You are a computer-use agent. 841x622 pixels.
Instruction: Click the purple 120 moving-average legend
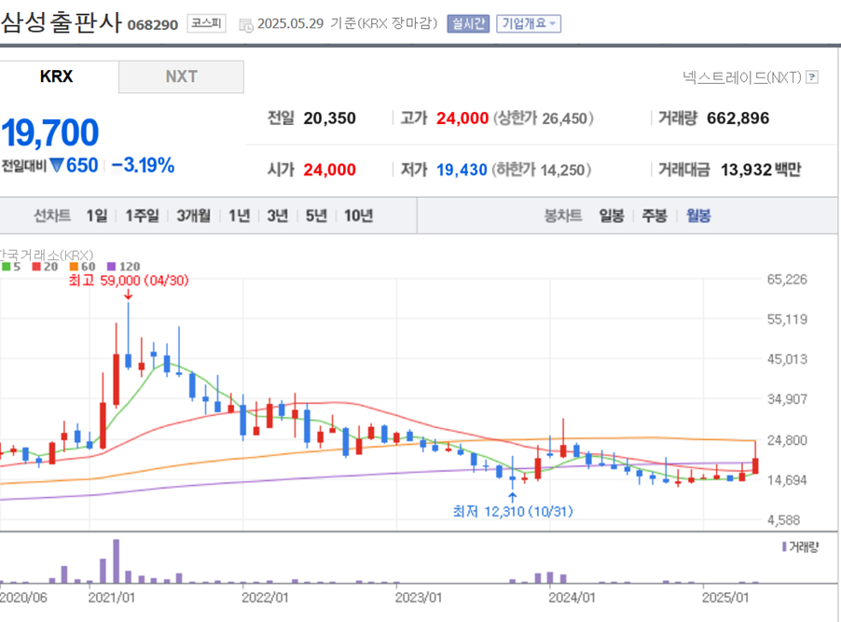[124, 266]
